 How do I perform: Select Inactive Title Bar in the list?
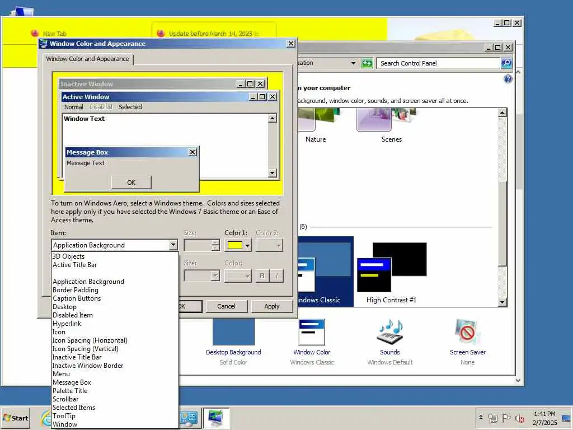(x=115, y=357)
